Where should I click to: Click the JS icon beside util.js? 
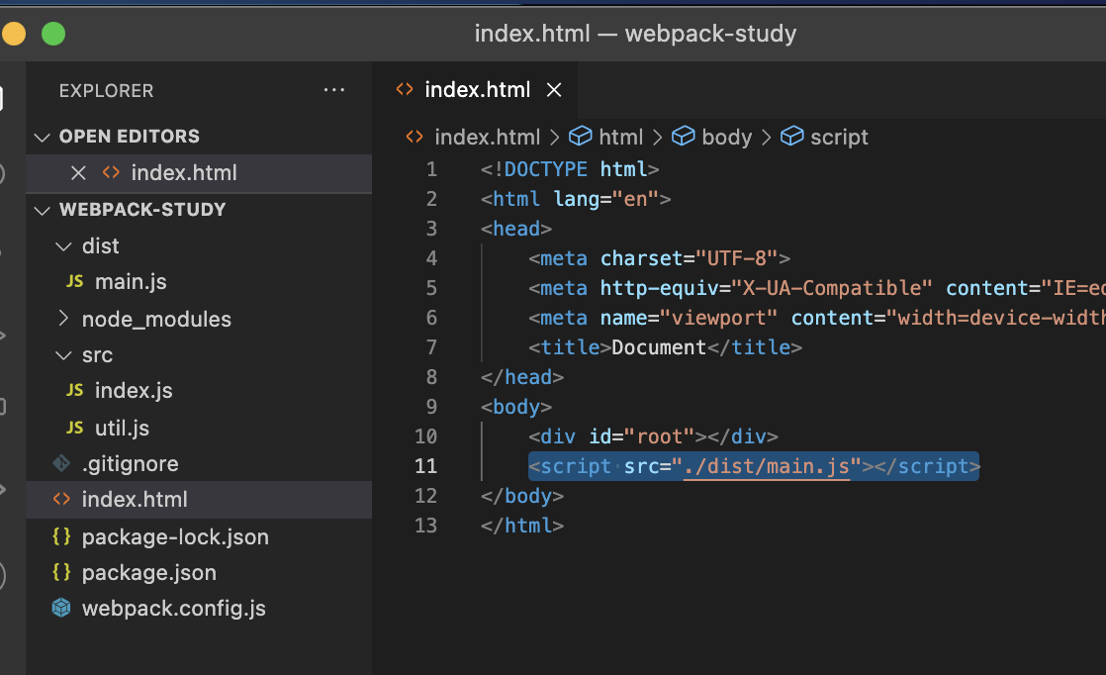pos(75,429)
